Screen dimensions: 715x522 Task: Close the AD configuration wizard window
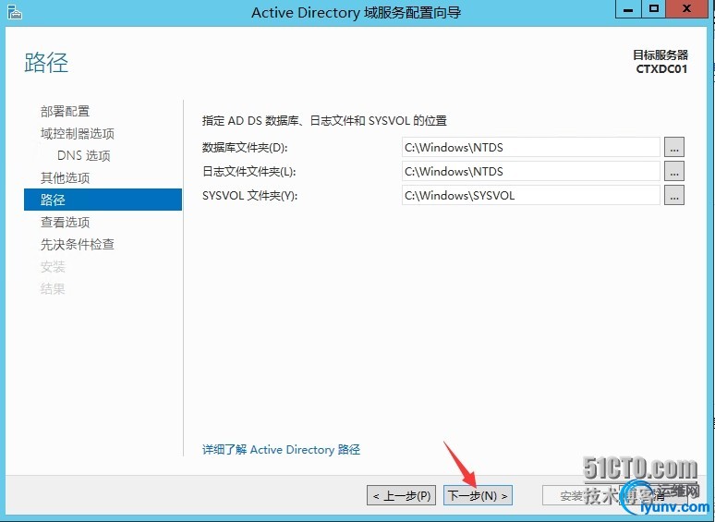[687, 9]
